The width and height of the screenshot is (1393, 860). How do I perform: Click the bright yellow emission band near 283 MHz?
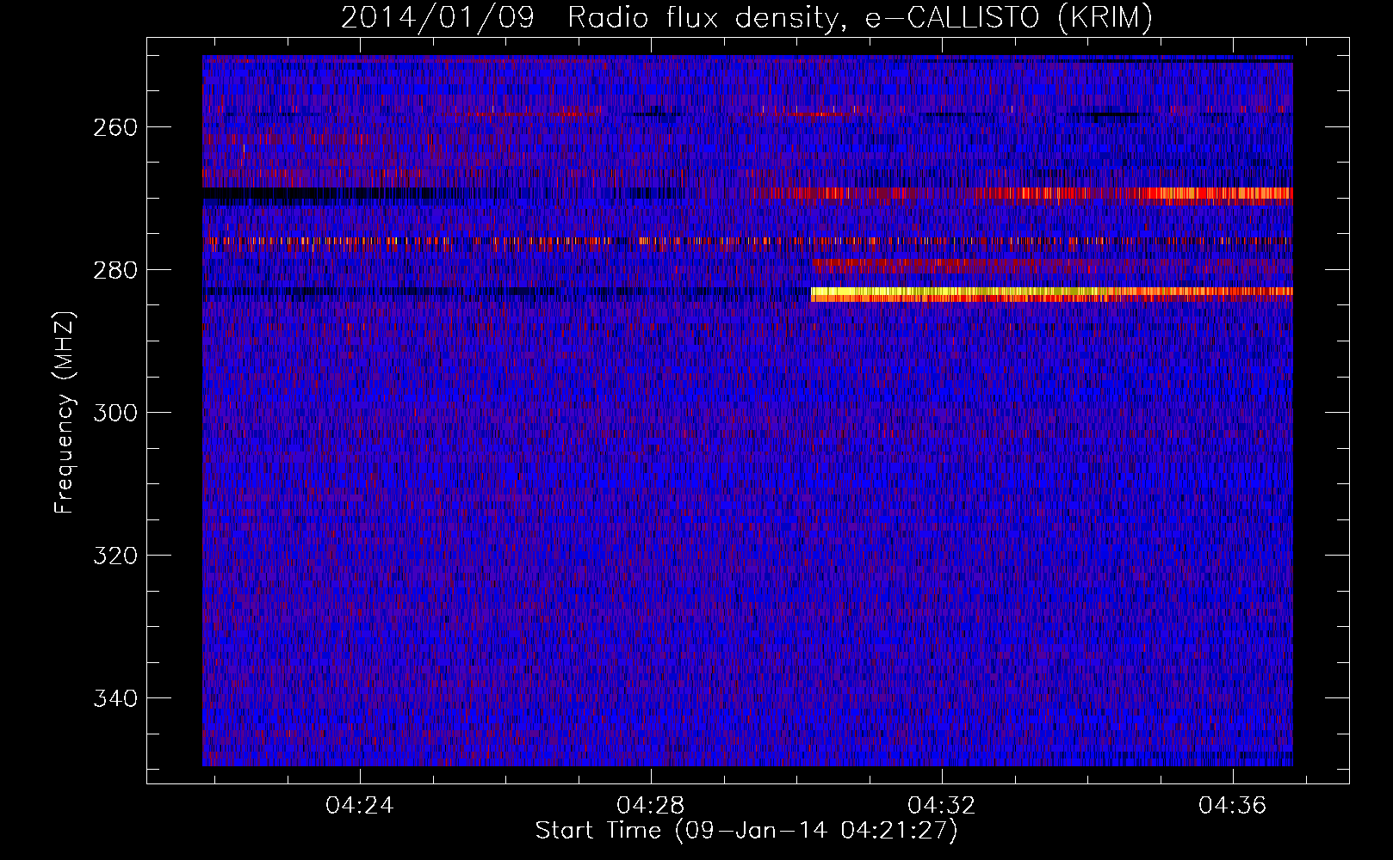coord(1051,294)
